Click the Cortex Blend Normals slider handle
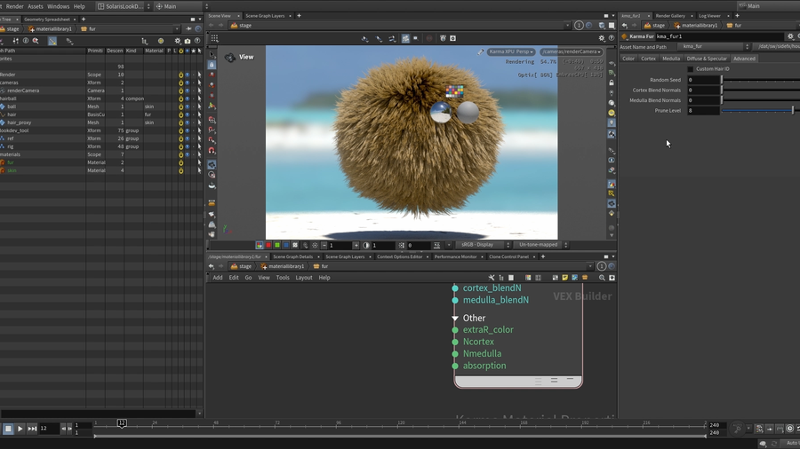 tap(722, 91)
